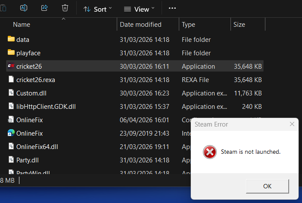Sort by the Name column header

pos(22,25)
